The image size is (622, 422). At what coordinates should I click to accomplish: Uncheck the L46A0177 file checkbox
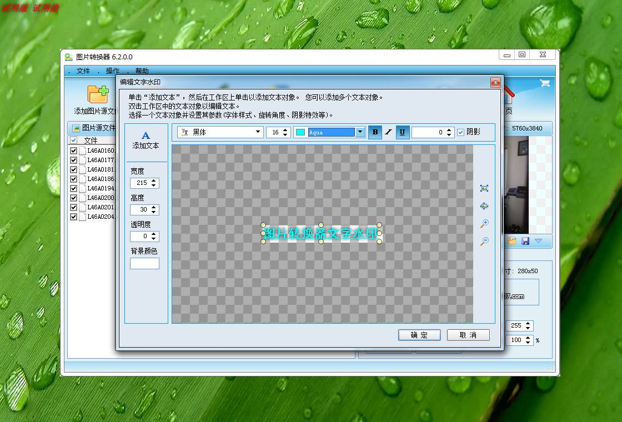tap(73, 160)
